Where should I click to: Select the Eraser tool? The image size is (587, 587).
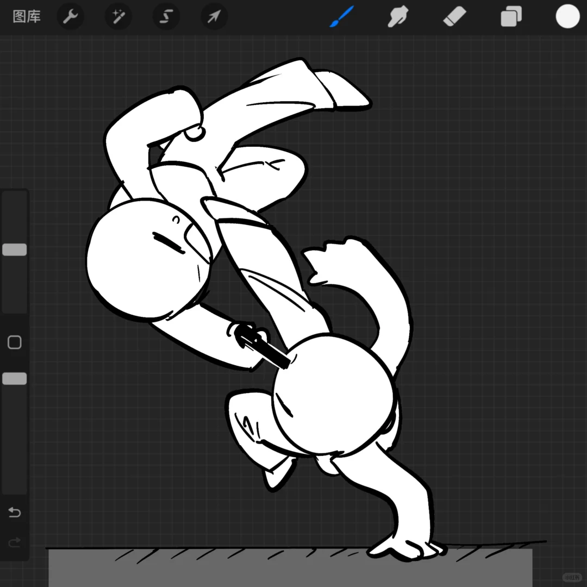(x=454, y=16)
